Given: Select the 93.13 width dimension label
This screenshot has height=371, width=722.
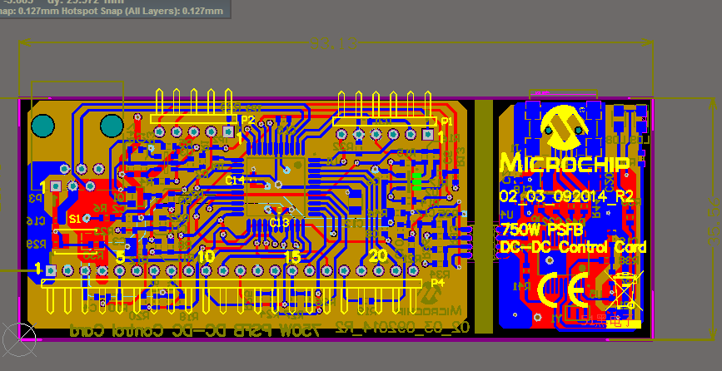Looking at the screenshot, I should pyautogui.click(x=334, y=43).
